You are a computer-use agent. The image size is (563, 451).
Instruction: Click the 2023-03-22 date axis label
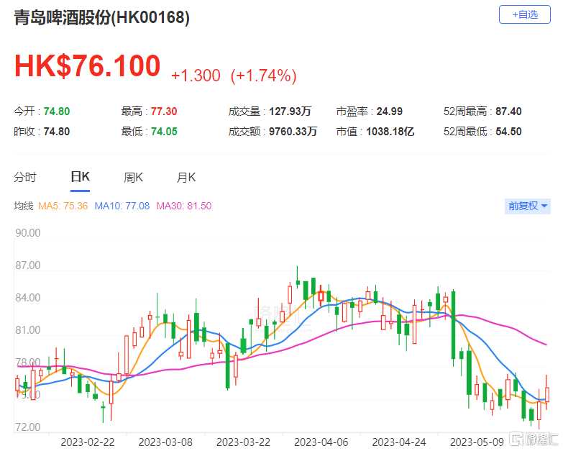click(244, 442)
